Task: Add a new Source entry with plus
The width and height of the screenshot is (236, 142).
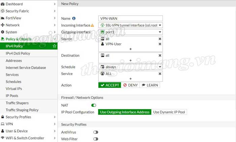Action: point(130,49)
